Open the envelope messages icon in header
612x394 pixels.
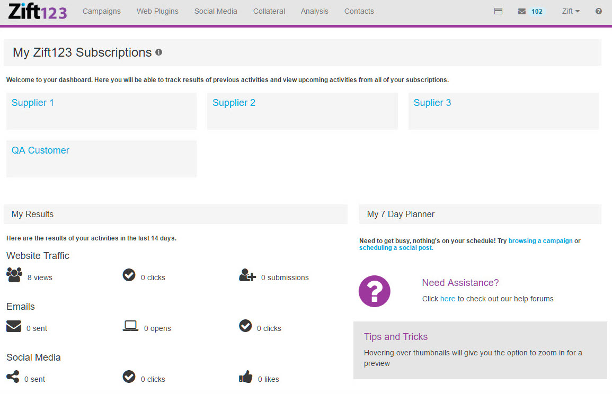point(522,11)
